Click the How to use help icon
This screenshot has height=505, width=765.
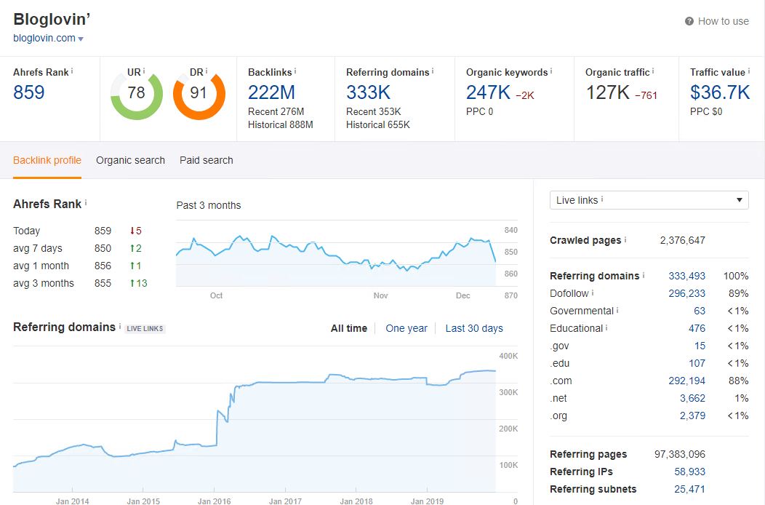coord(689,21)
